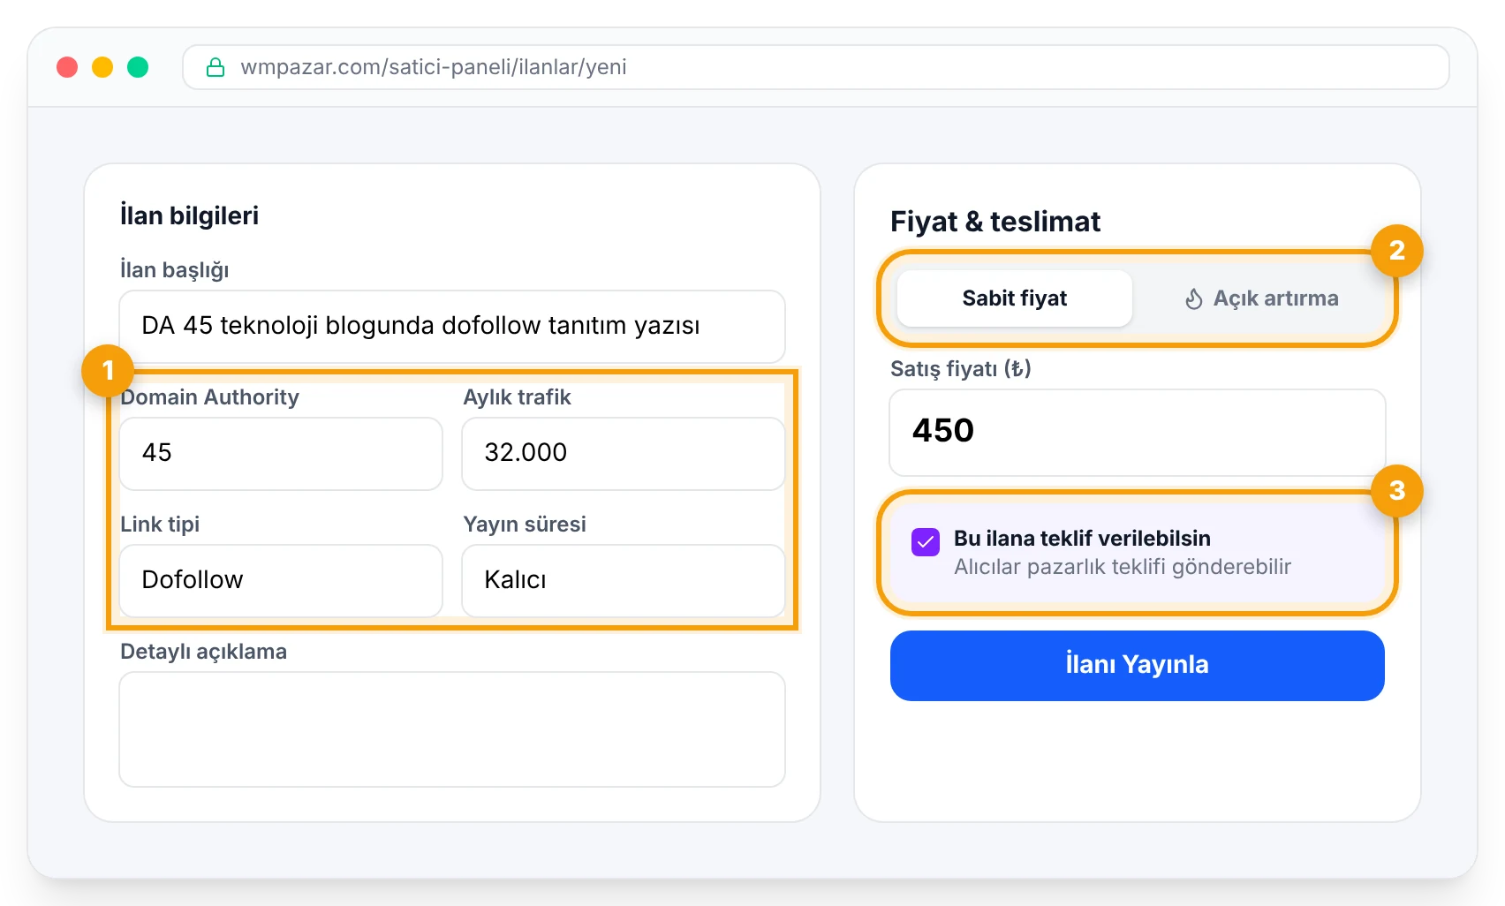Click the Domain Authority field showing 45
This screenshot has height=906, width=1505.
pyautogui.click(x=281, y=453)
